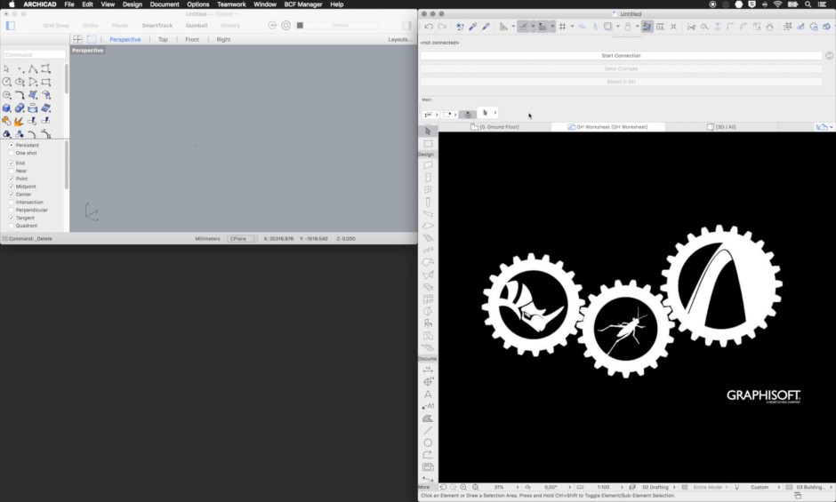Select the Wall tool in ARCHICAD toolbox
The image size is (836, 502).
point(428,165)
